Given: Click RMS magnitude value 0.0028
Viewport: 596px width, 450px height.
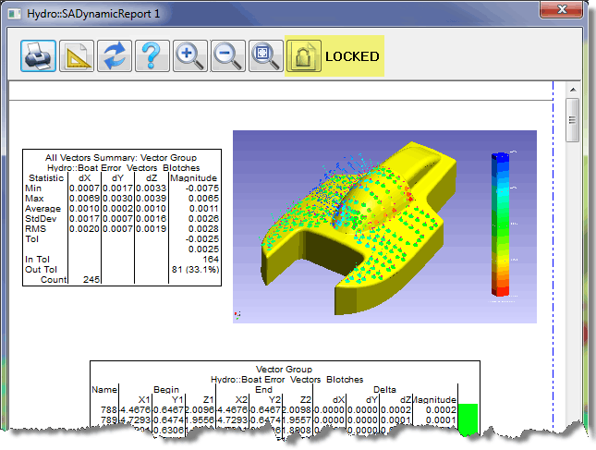Looking at the screenshot, I should 203,229.
